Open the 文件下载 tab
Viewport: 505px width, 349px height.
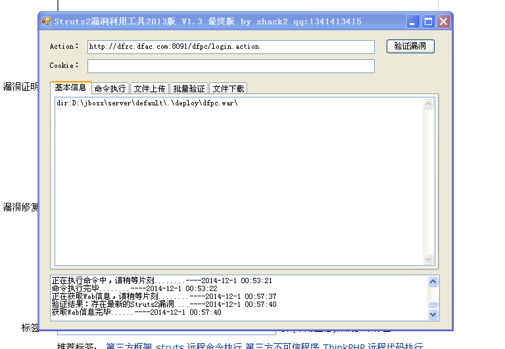point(228,89)
